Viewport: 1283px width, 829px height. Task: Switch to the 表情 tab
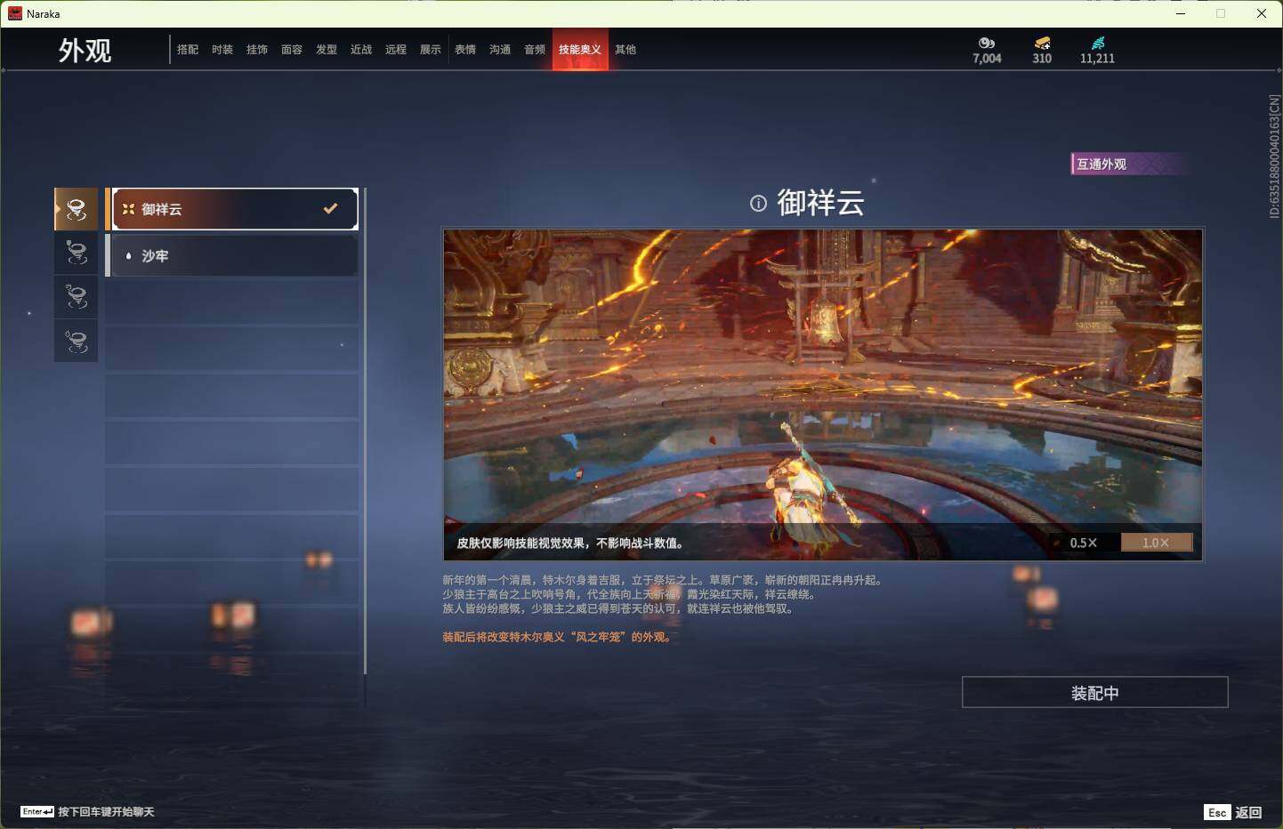pyautogui.click(x=465, y=50)
